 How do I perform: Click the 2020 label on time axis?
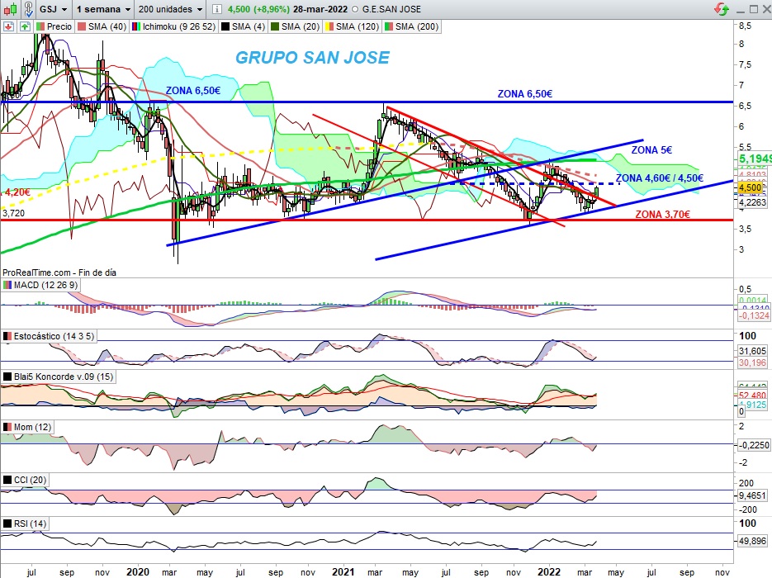(137, 571)
